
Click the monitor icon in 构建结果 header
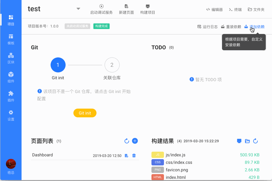pos(239,141)
